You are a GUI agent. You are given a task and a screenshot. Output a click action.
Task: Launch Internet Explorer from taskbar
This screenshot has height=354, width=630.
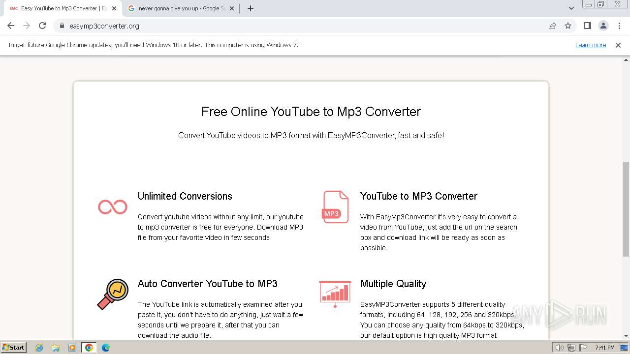(x=39, y=348)
